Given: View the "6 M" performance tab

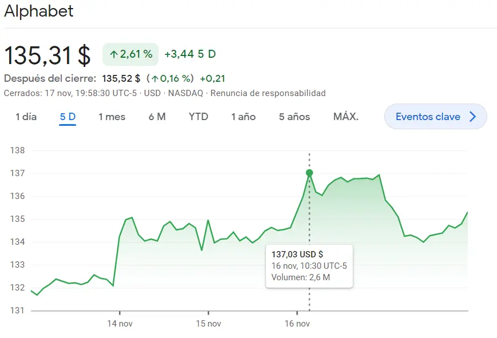Looking at the screenshot, I should pyautogui.click(x=156, y=116).
